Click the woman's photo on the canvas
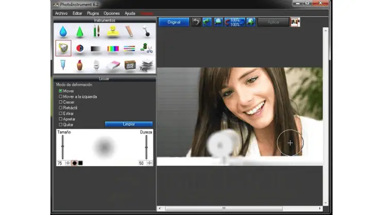383x215 pixels. click(240, 117)
